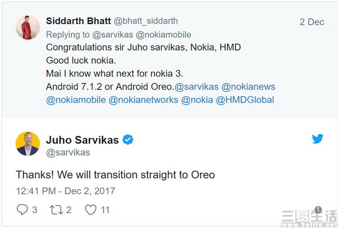Click the 2 Dec date link
338x228 pixels.
(312, 22)
